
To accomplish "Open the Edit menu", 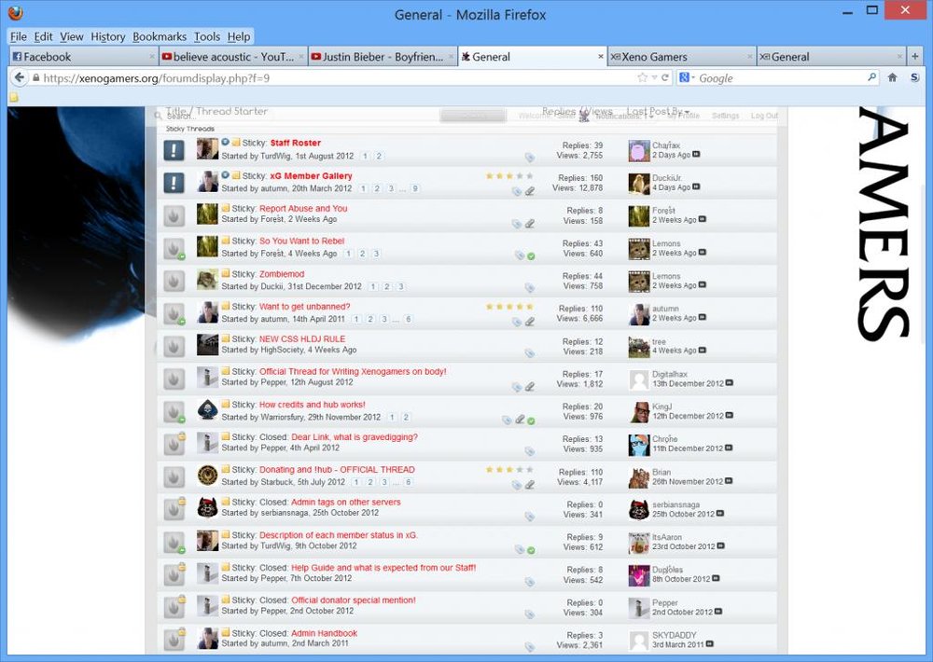I will [43, 37].
